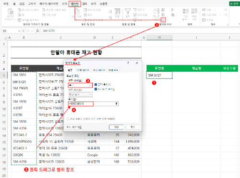Open the 검토 ribbon tab

pos(84,4)
